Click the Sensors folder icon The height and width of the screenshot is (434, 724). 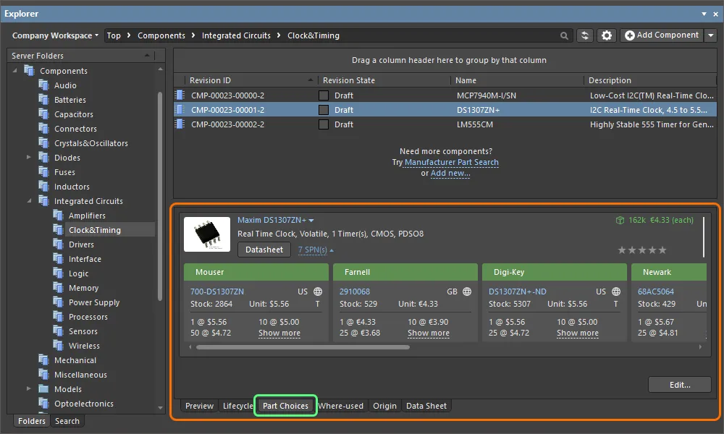point(58,331)
